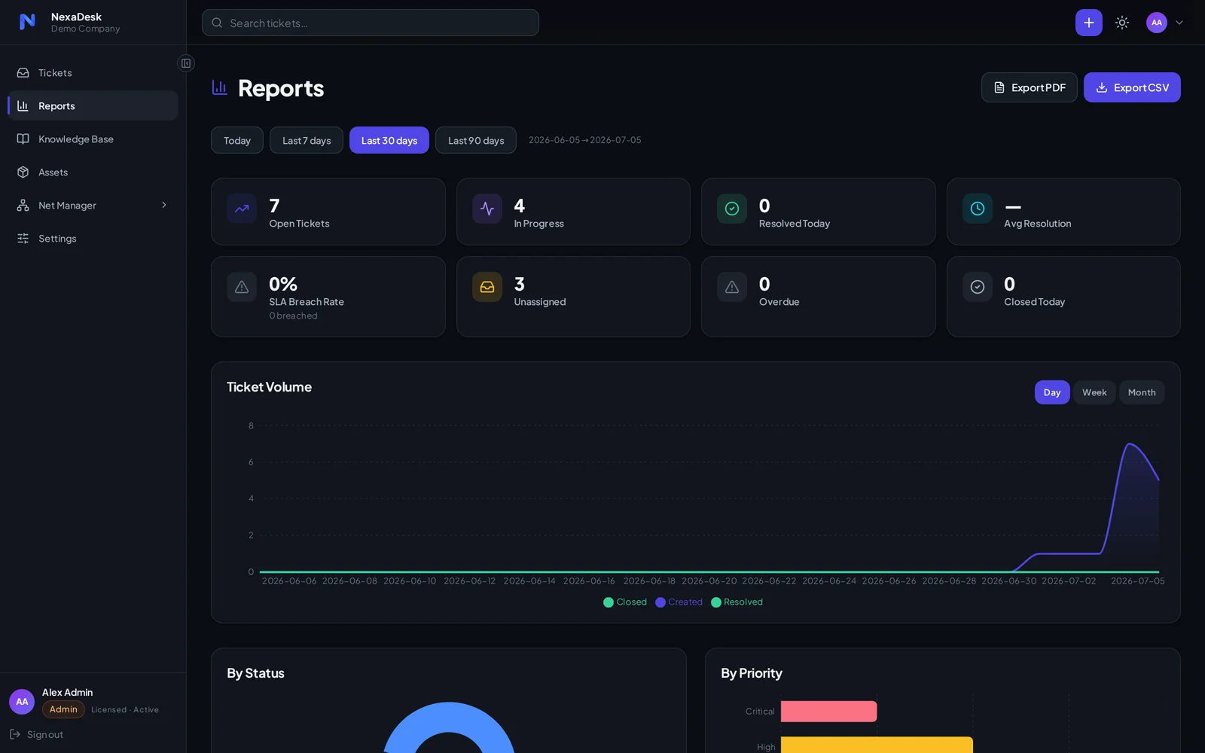Click the Tickets inbox icon in sidebar

tap(23, 73)
